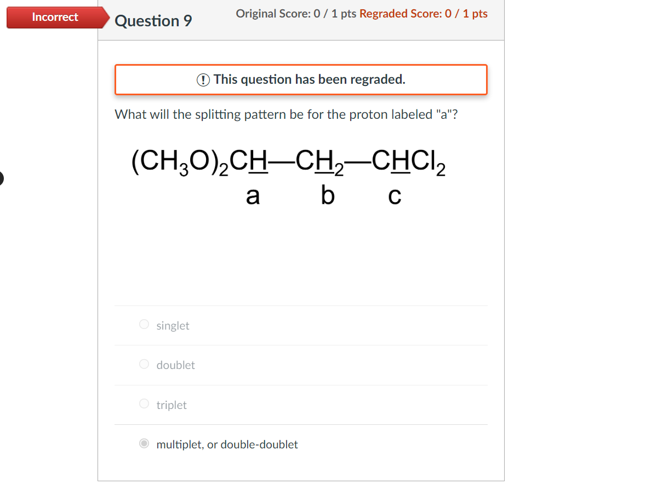657x490 pixels.
Task: Click the question prompt about proton 'a'
Action: point(286,114)
